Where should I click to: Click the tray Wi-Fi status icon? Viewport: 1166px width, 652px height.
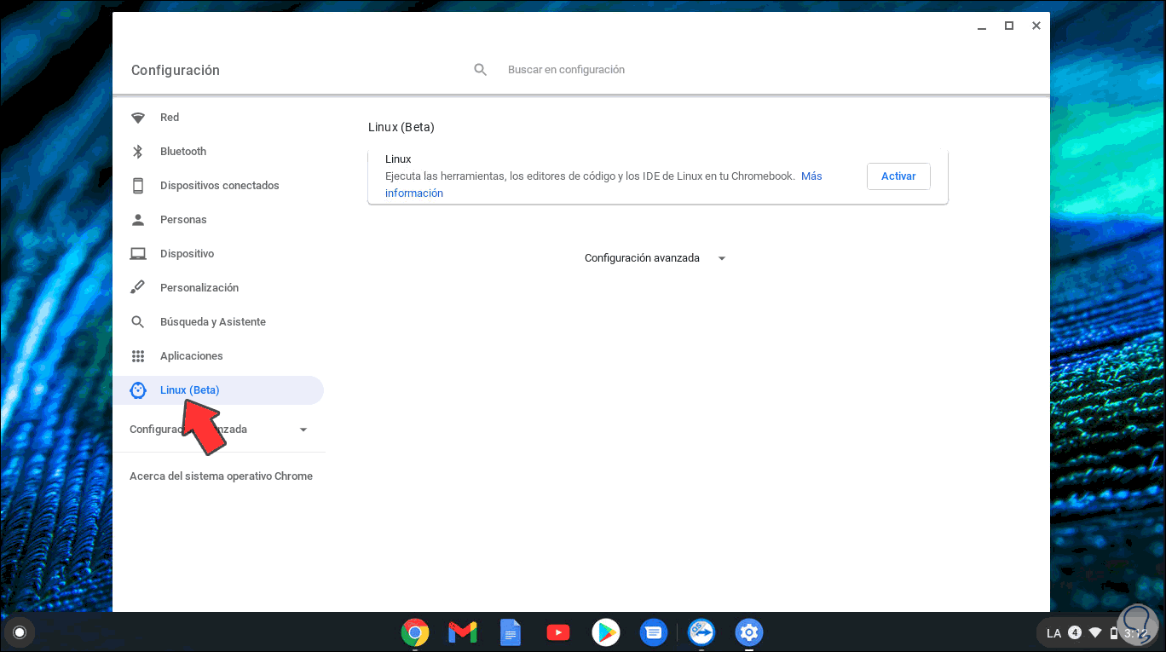point(1095,632)
